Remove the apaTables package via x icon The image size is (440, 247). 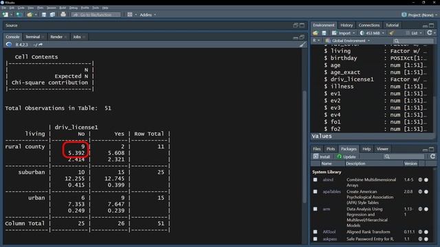tap(426, 192)
